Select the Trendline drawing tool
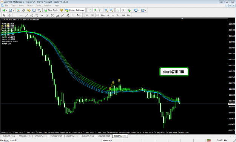 pyautogui.click(x=26, y=15)
